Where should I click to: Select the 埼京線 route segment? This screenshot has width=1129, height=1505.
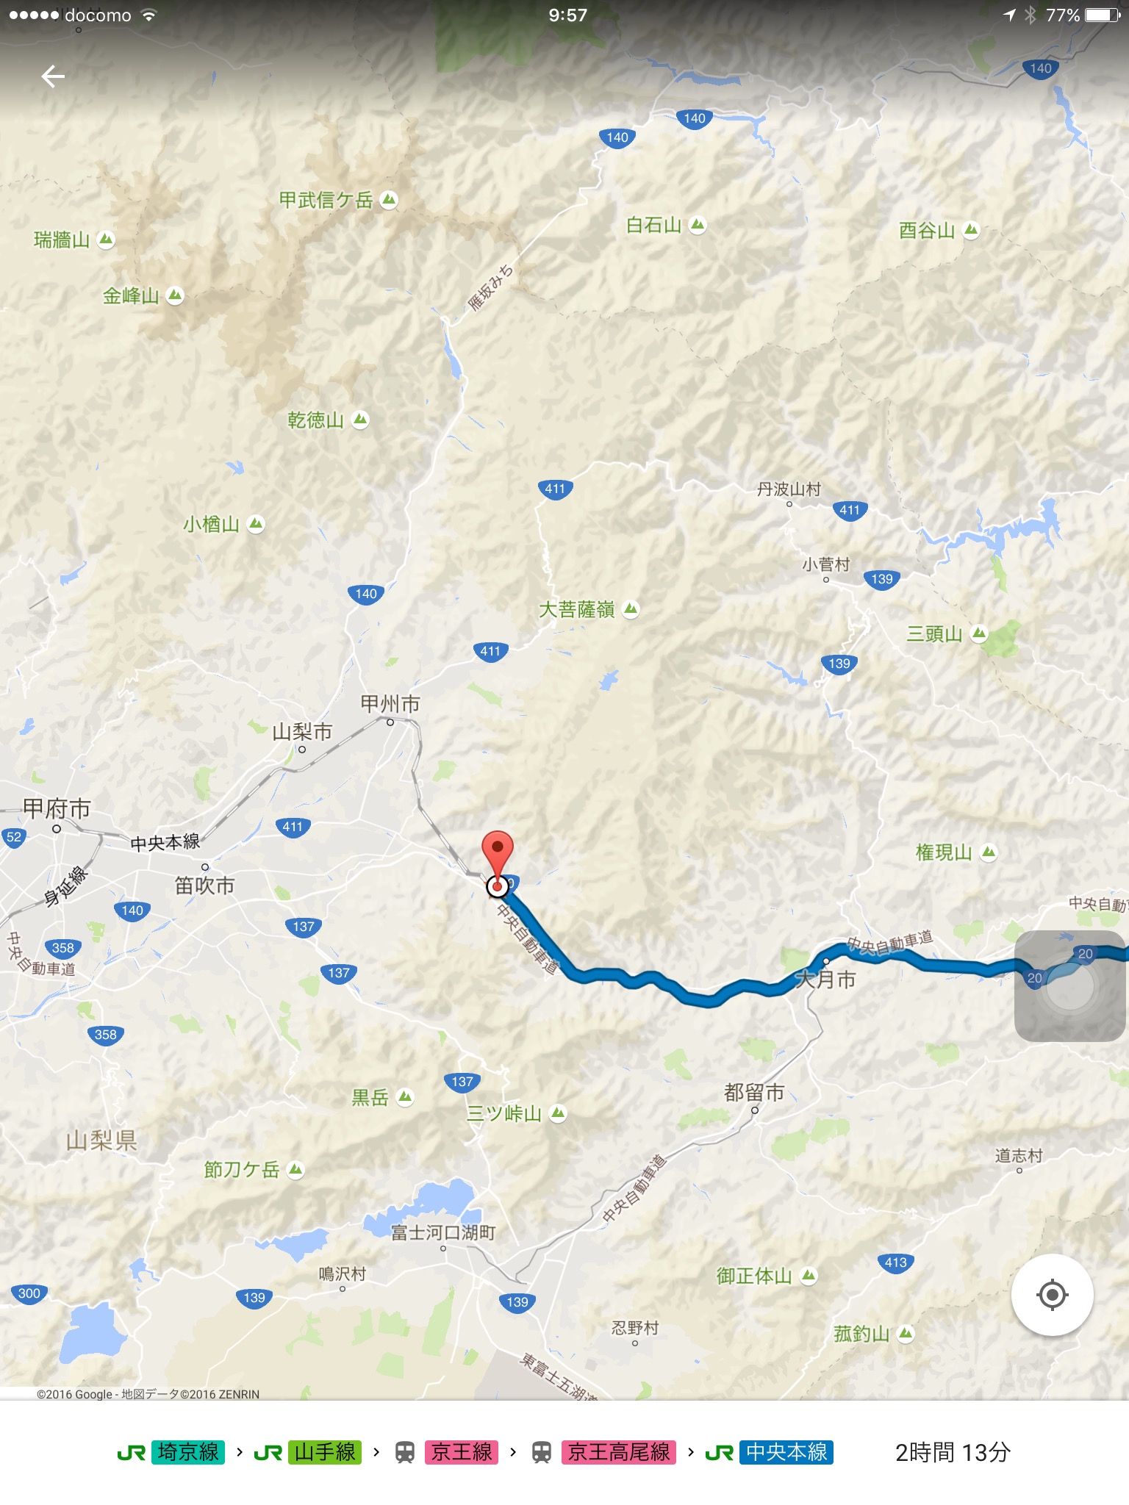click(188, 1452)
